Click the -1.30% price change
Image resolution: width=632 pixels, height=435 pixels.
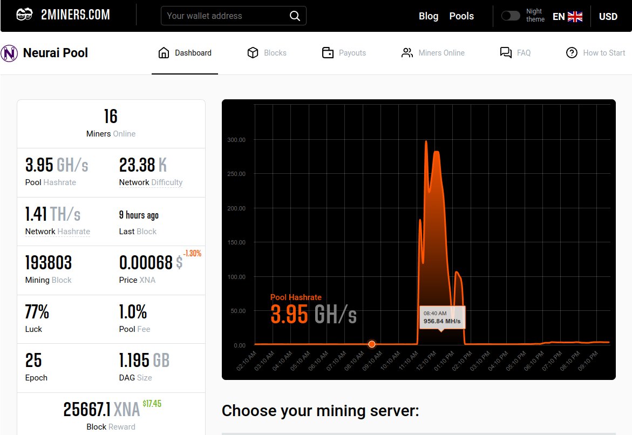pyautogui.click(x=192, y=253)
